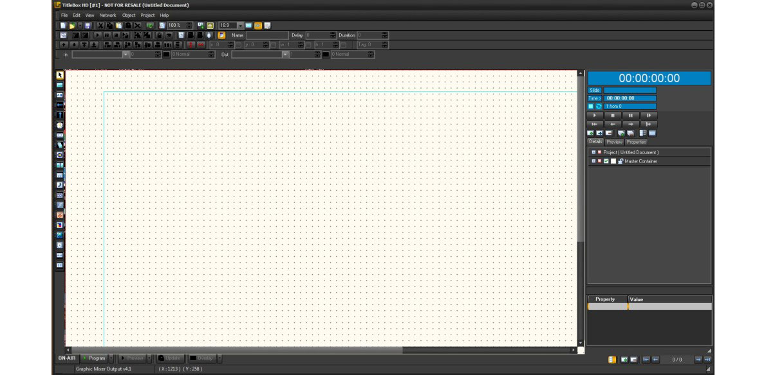Open the In transition dropdown
The height and width of the screenshot is (375, 766).
(x=126, y=55)
